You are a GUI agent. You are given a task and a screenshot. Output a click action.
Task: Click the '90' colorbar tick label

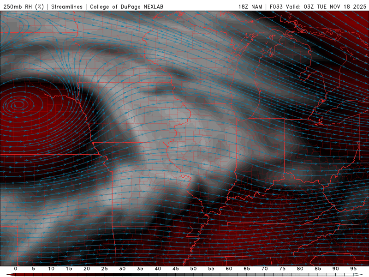(x=336, y=269)
